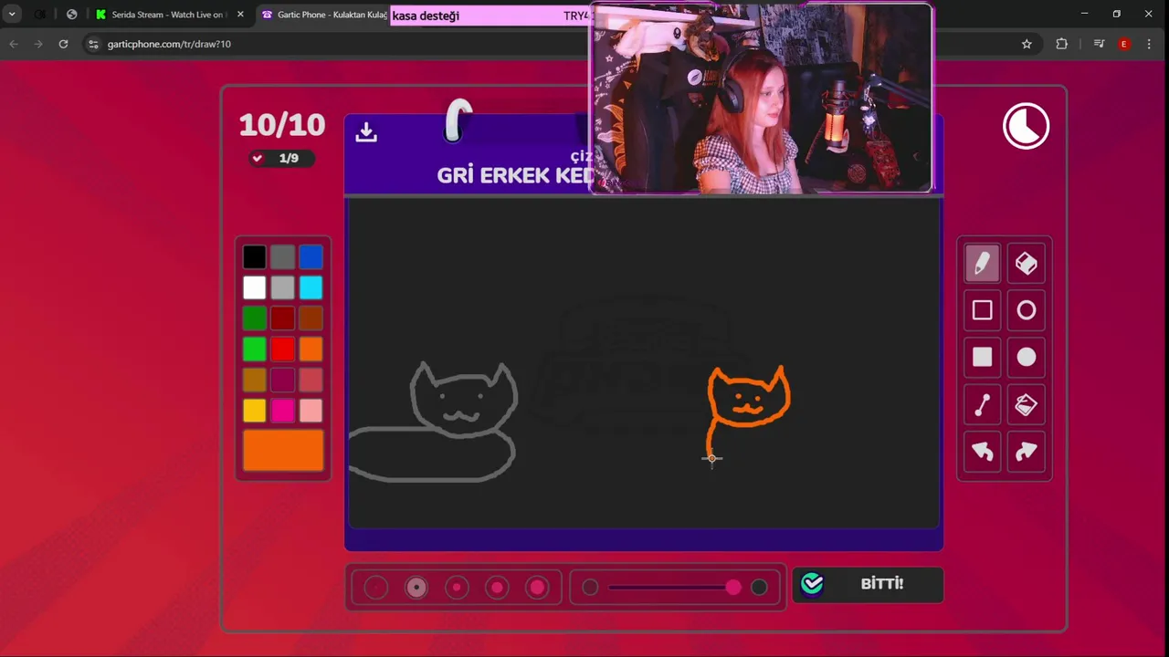The height and width of the screenshot is (657, 1169).
Task: Open the browser Extensions puzzle icon
Action: tap(1061, 44)
